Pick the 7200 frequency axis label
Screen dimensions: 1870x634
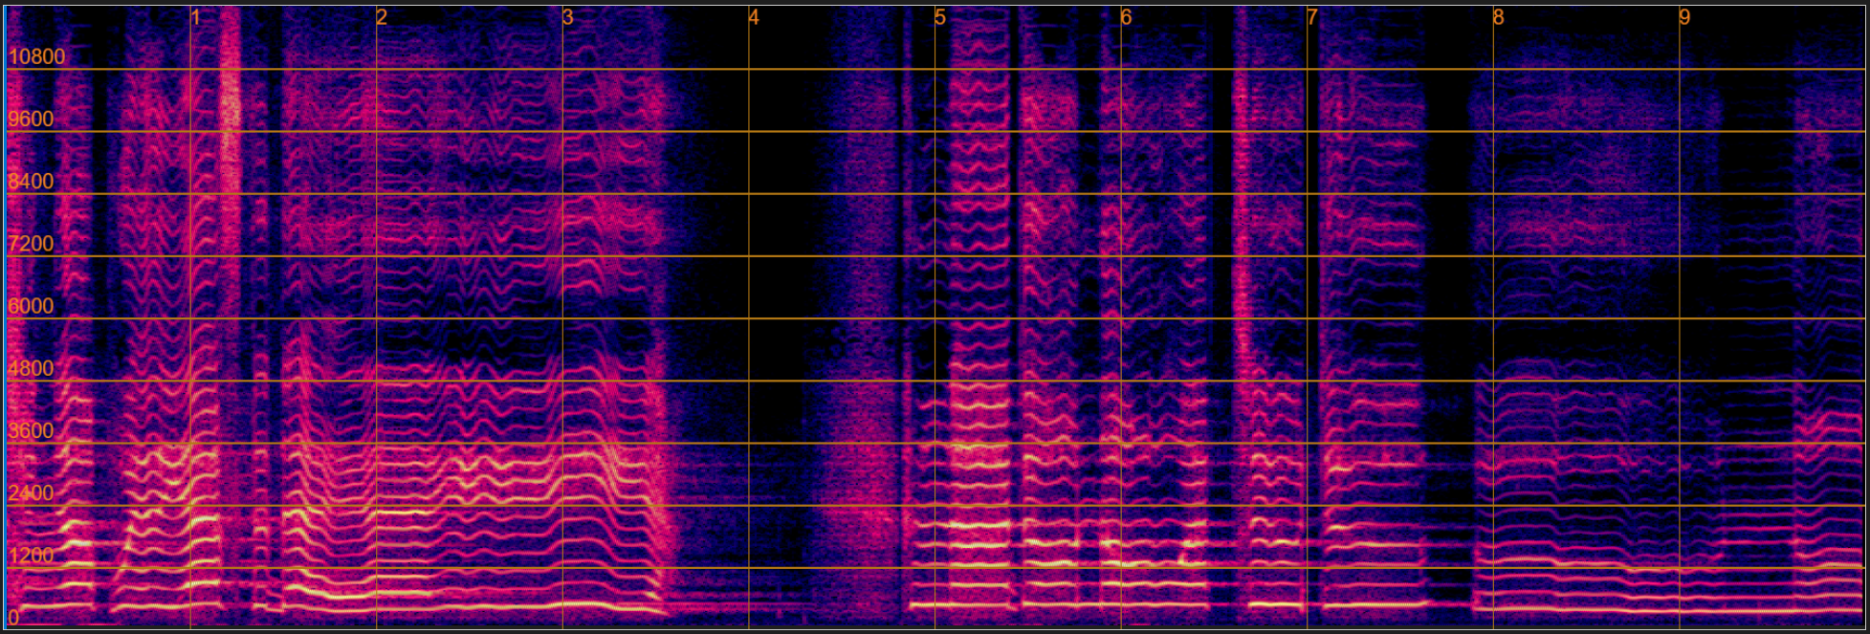[32, 244]
